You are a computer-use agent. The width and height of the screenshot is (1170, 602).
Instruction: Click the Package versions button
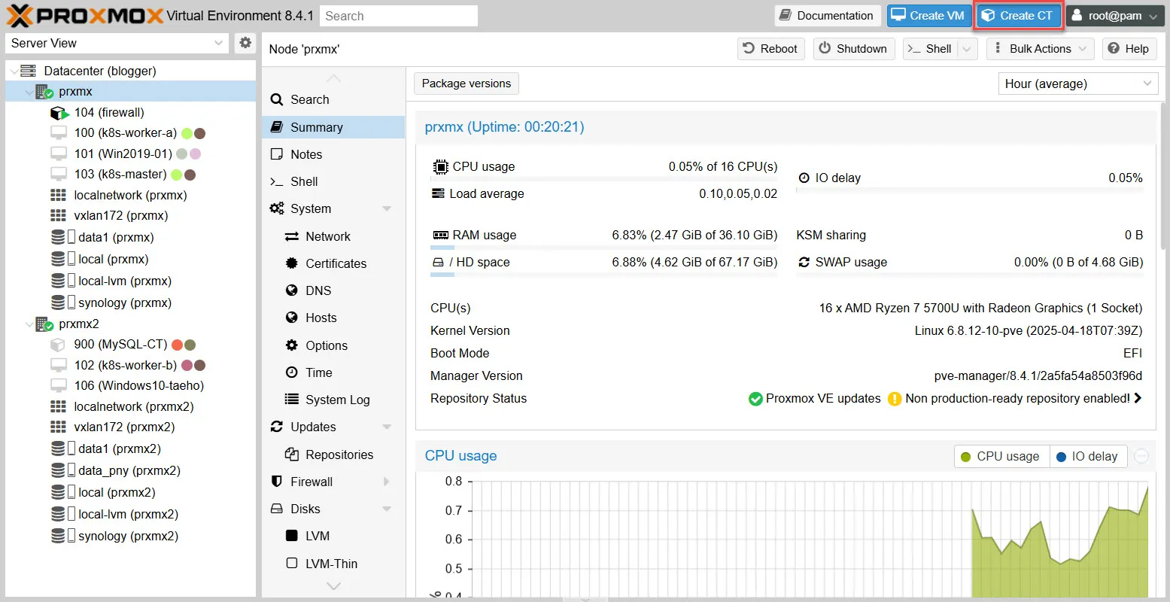pos(466,84)
